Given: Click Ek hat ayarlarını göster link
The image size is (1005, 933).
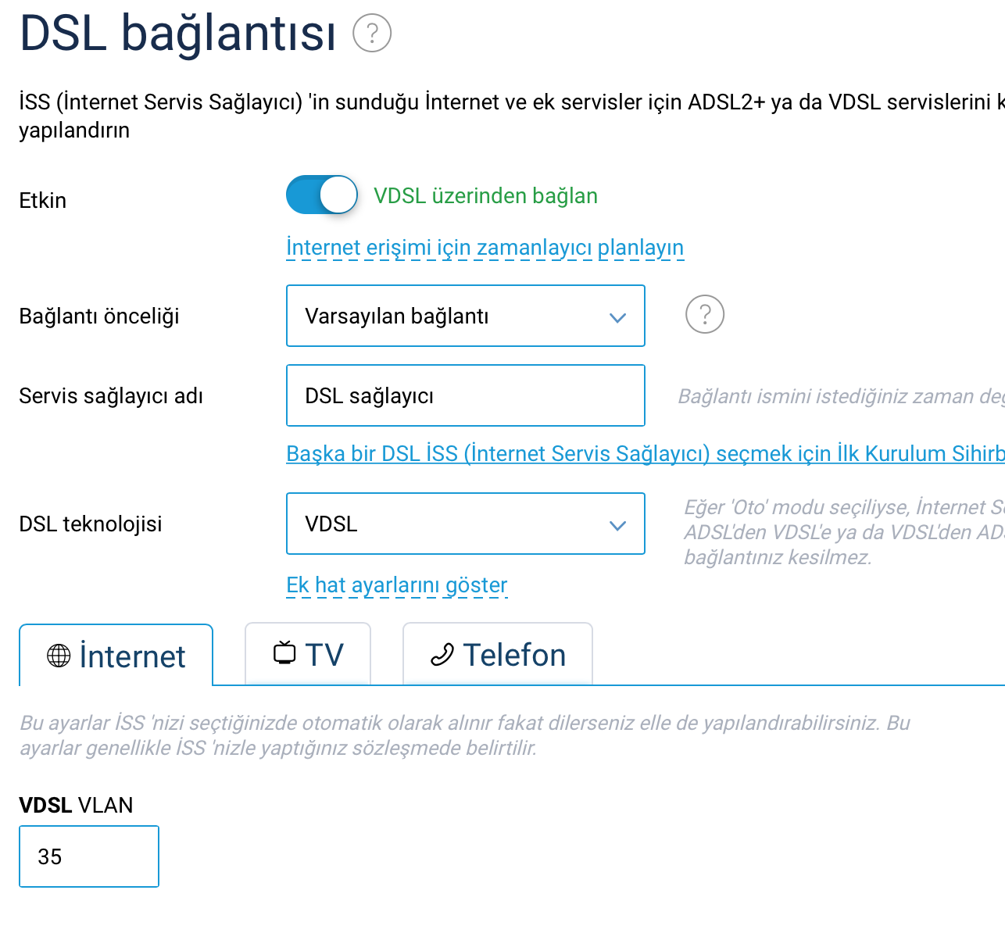Looking at the screenshot, I should [x=397, y=585].
